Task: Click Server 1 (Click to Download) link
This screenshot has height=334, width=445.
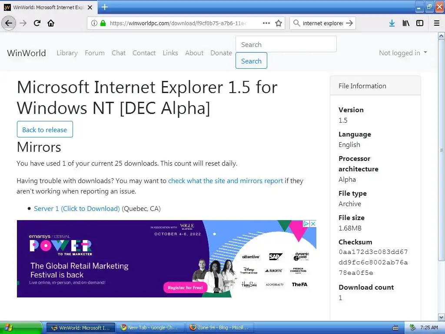Action: click(76, 208)
